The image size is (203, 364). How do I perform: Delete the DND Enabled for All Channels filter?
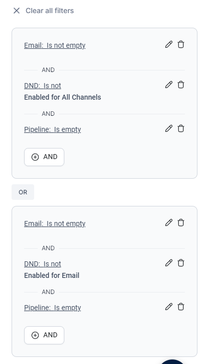coord(181,85)
